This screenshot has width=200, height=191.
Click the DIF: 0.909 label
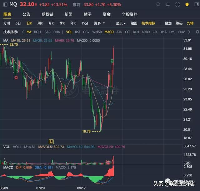click(24, 167)
